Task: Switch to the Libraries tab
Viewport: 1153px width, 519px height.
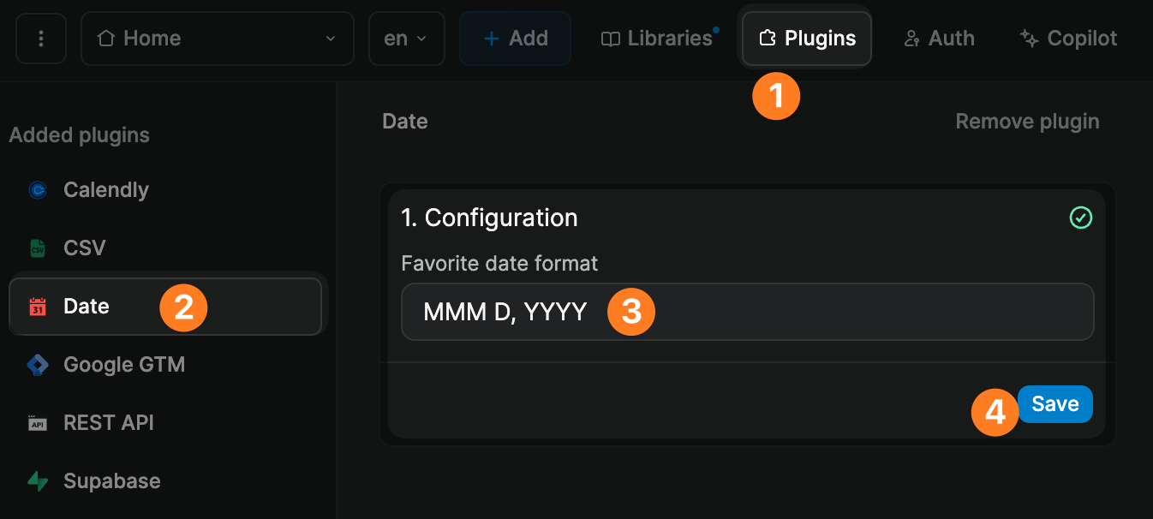Action: pyautogui.click(x=658, y=39)
